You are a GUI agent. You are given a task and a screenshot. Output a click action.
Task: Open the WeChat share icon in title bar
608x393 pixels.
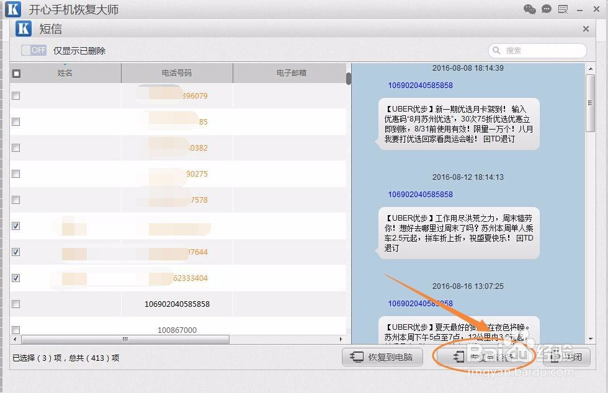point(529,9)
